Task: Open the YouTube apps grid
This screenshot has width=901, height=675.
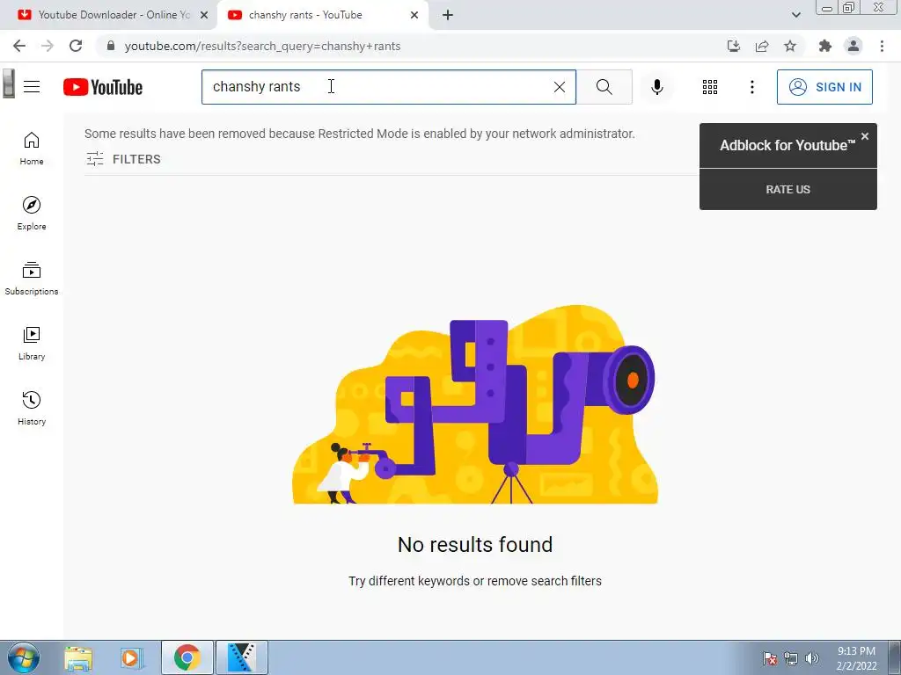Action: point(710,87)
